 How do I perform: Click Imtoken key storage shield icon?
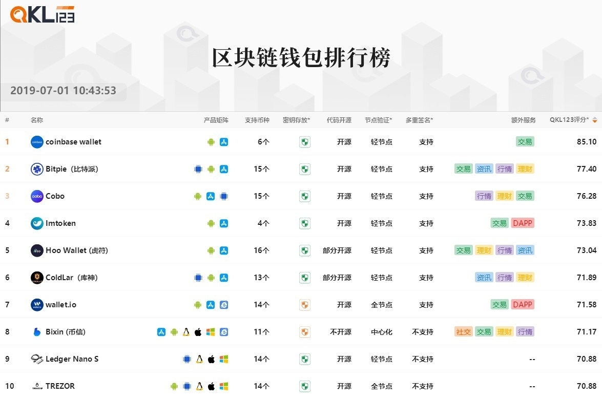(305, 223)
